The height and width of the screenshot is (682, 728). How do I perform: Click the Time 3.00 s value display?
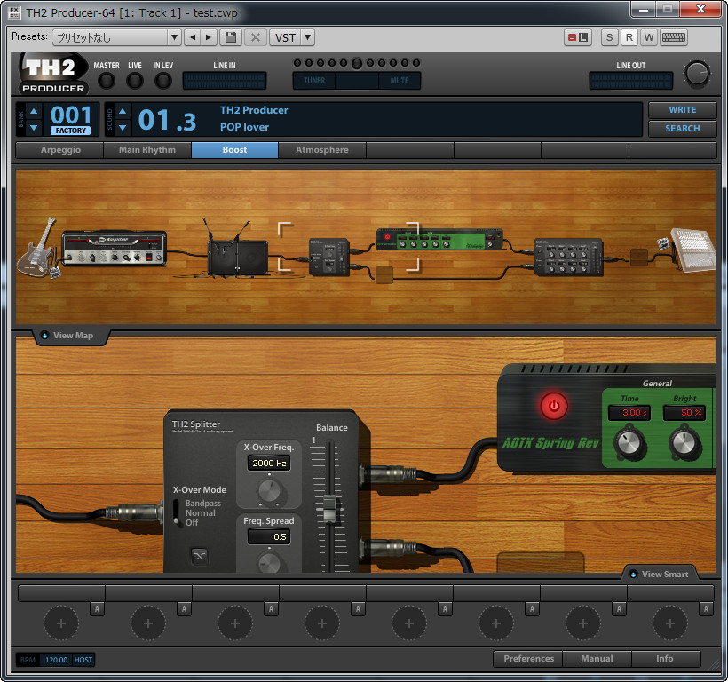coord(629,413)
